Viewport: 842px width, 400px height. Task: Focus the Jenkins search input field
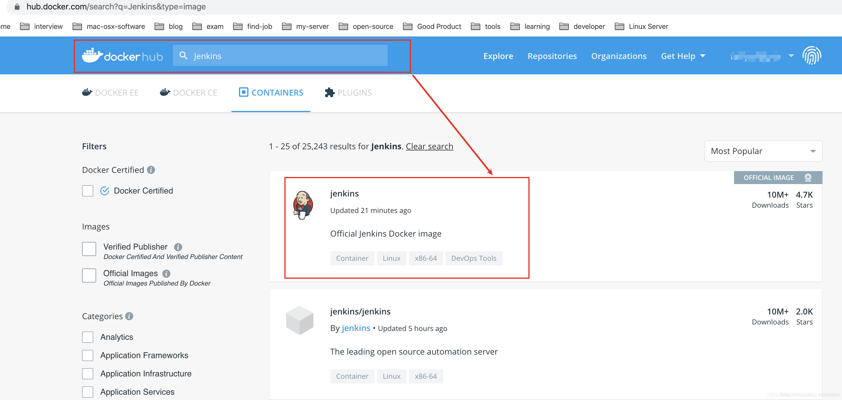pos(280,56)
